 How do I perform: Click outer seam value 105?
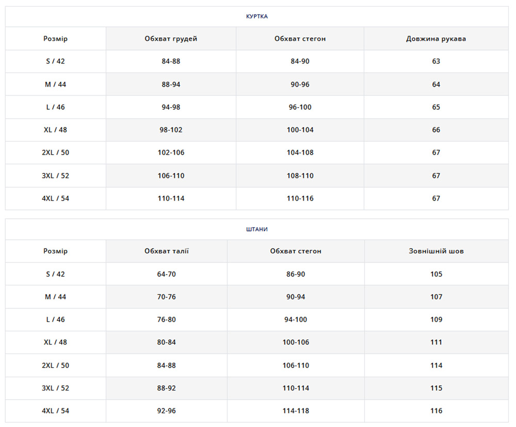[436, 274]
